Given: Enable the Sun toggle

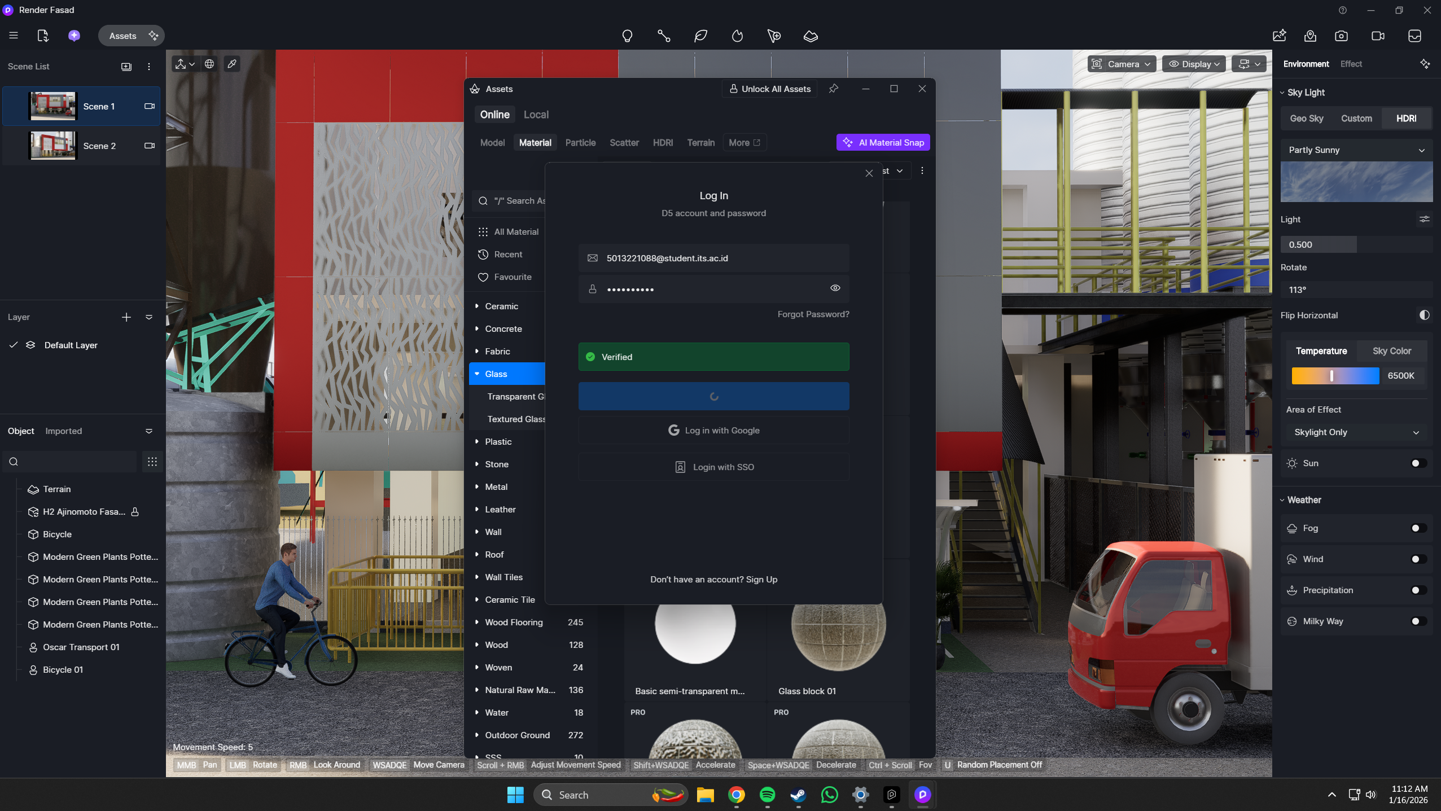Looking at the screenshot, I should tap(1418, 463).
